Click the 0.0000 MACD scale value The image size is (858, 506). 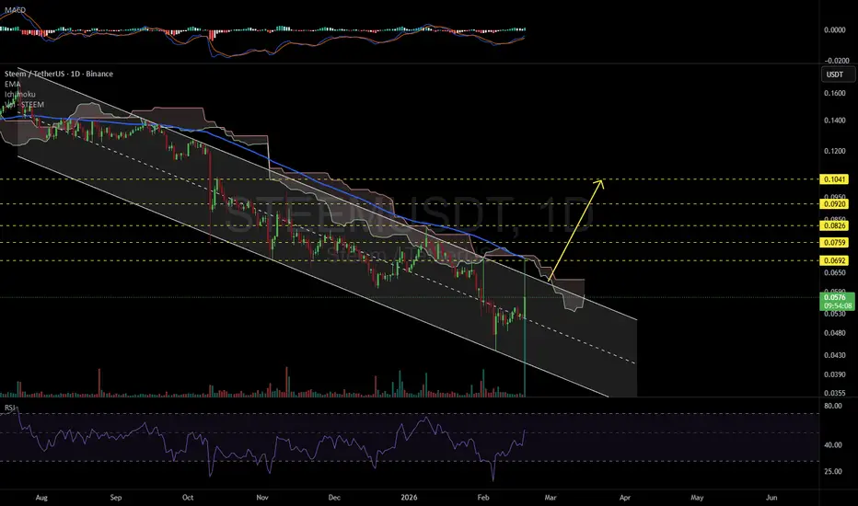coord(834,30)
